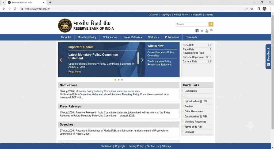274x149 pixels.
Task: Share this page from address bar
Action: 246,9
